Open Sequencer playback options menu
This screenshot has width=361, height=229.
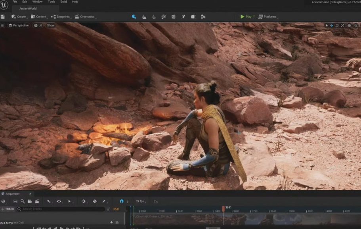tap(69, 201)
